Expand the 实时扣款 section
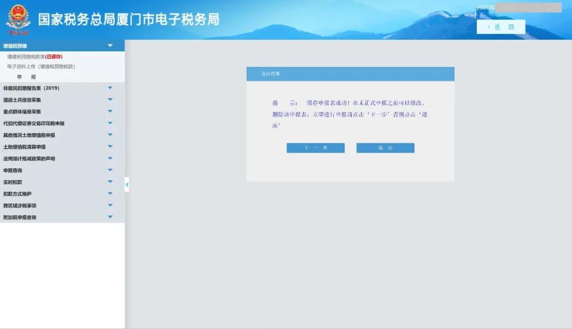 (110, 181)
